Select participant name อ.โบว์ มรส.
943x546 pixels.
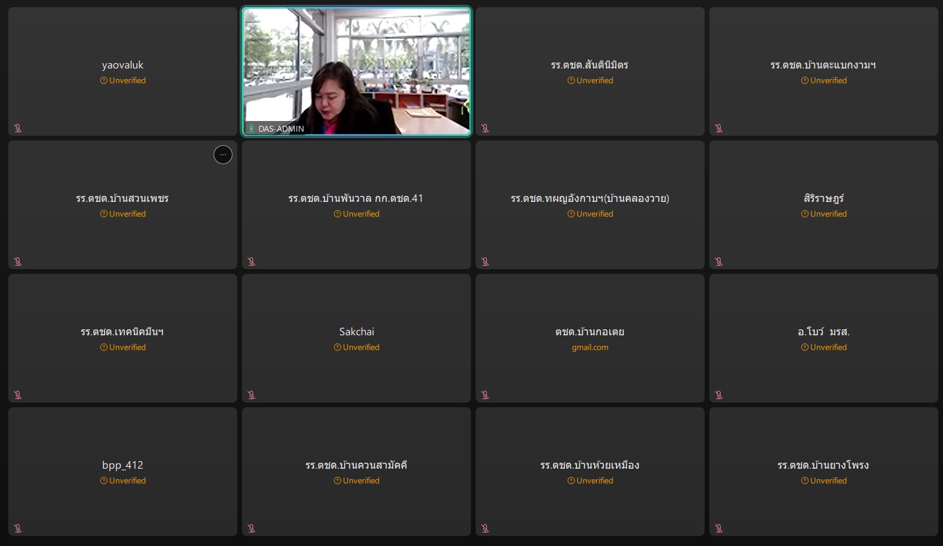point(824,332)
